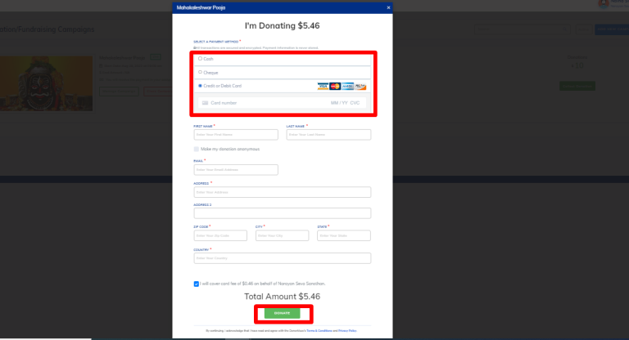Close the Mahakaleshwar Pooja donation dialog
The image size is (629, 340).
388,7
